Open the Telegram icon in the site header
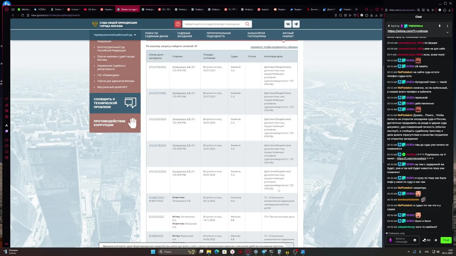The height and width of the screenshot is (256, 456). [296, 24]
